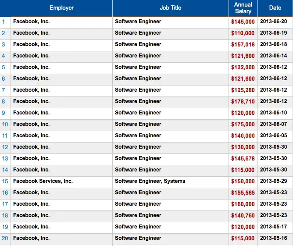Open row number 13 link
293x246 pixels.
pyautogui.click(x=5, y=158)
